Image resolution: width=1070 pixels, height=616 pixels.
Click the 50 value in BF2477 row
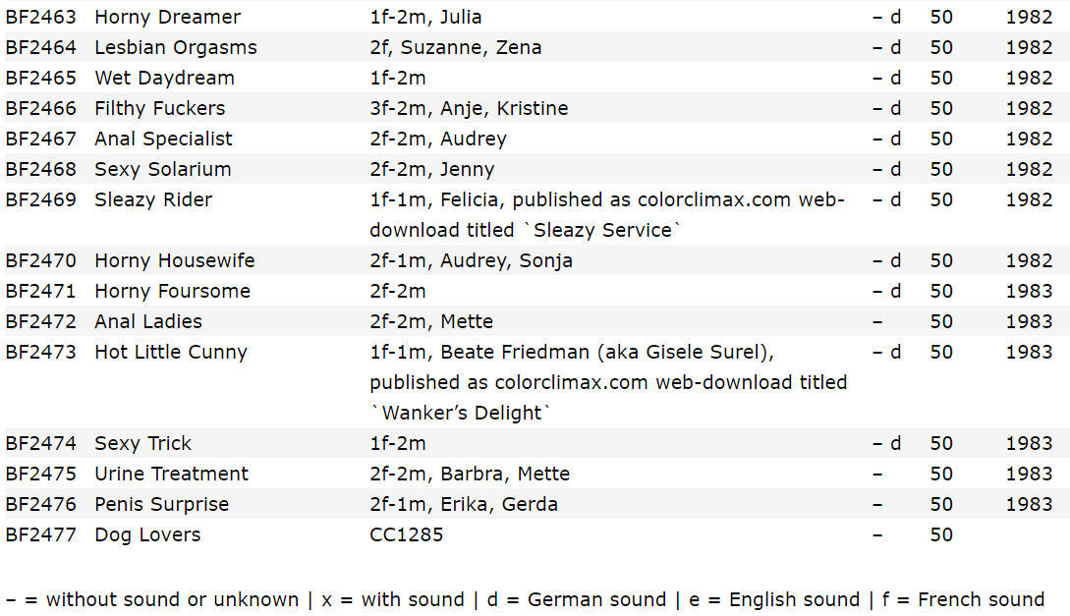tap(941, 534)
